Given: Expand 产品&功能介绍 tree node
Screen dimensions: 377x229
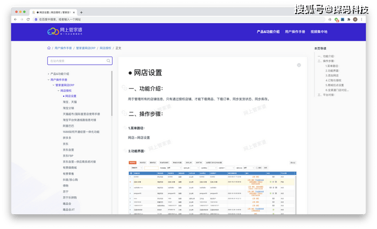Looking at the screenshot, I should point(48,74).
